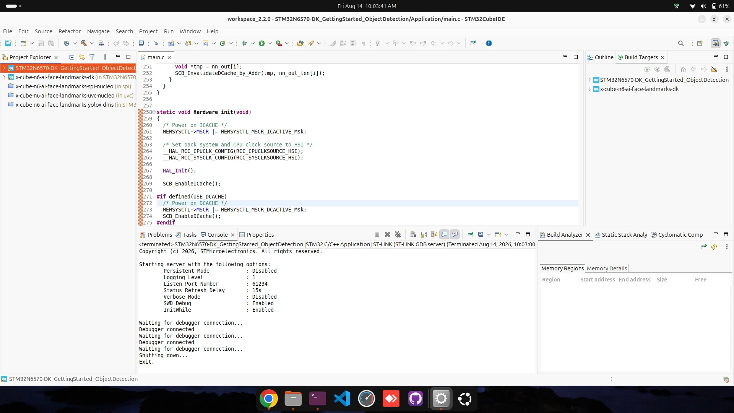The height and width of the screenshot is (413, 734).
Task: Toggle Show Console on Standard Error change
Action: (455, 234)
